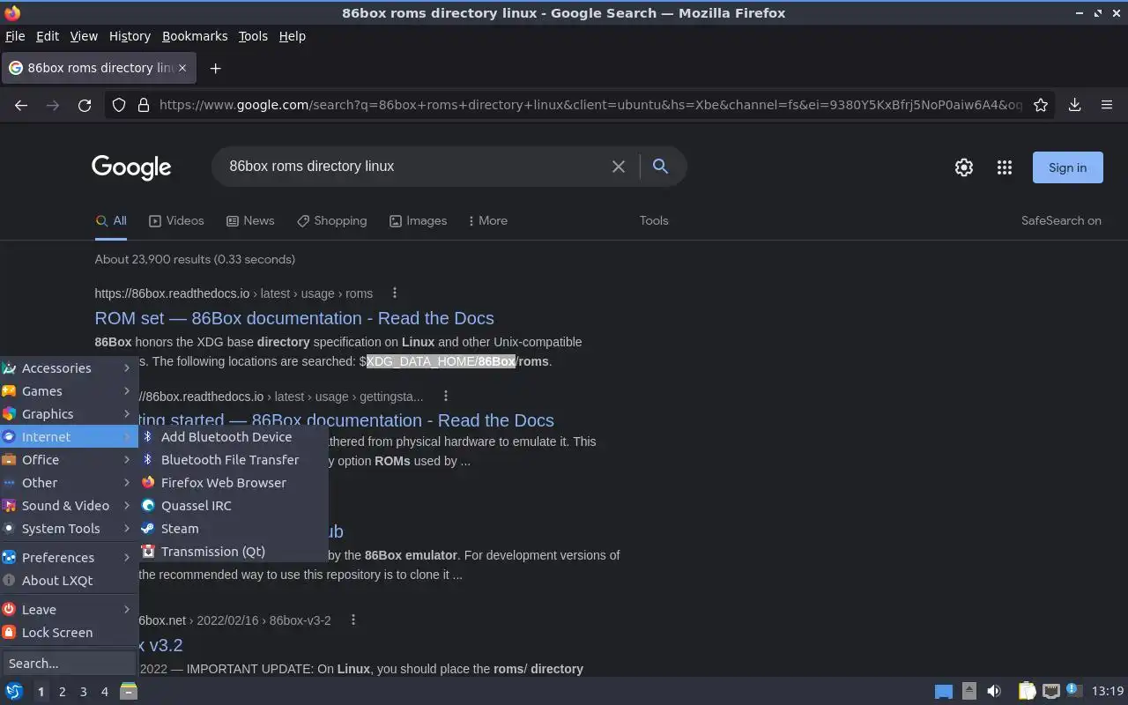Launch Quassel IRC
Image resolution: width=1128 pixels, height=705 pixels.
click(x=234, y=506)
